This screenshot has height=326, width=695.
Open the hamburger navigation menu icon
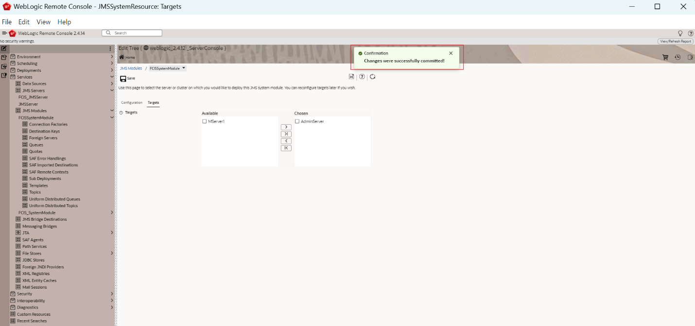point(4,33)
